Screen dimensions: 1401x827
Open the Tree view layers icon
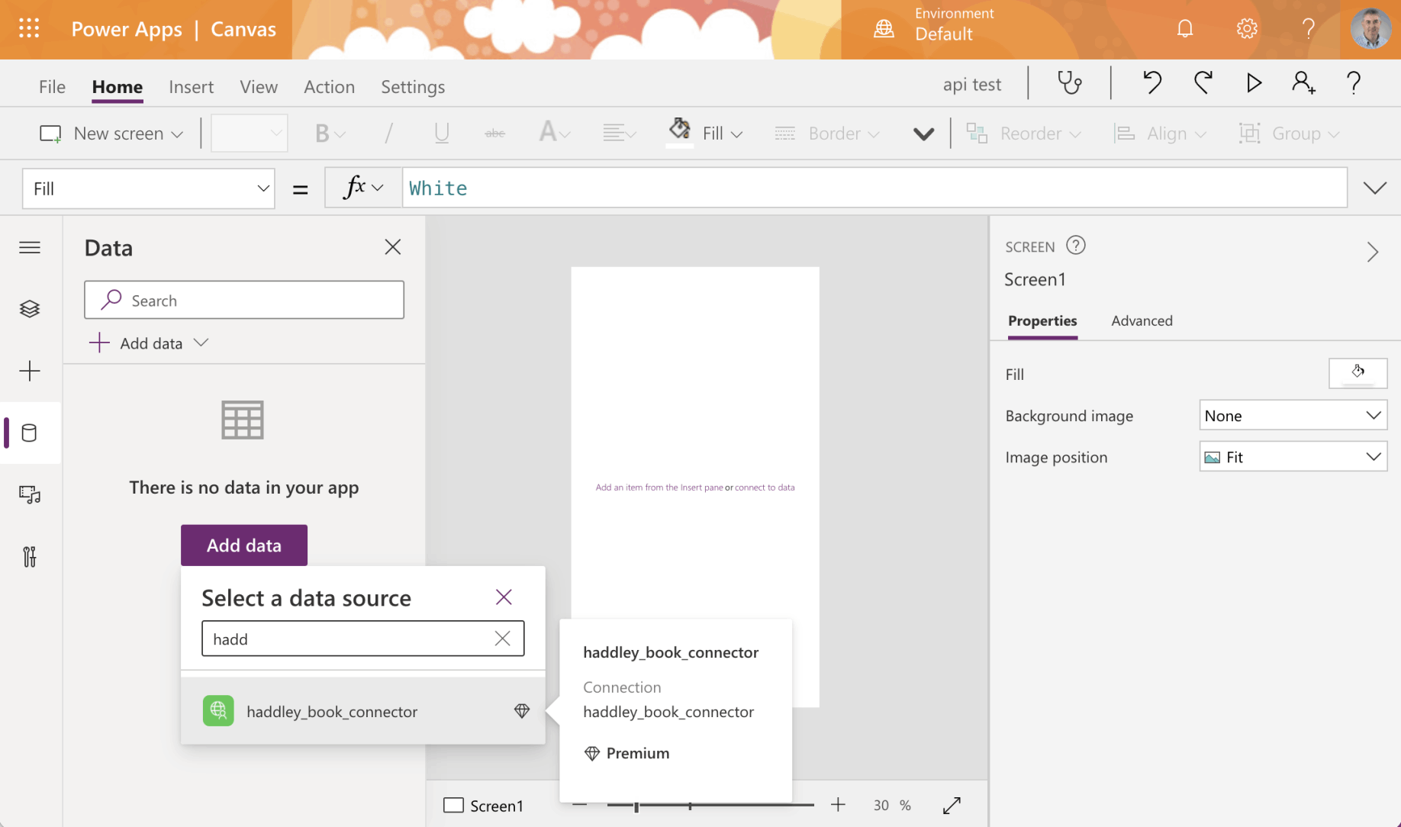coord(30,309)
